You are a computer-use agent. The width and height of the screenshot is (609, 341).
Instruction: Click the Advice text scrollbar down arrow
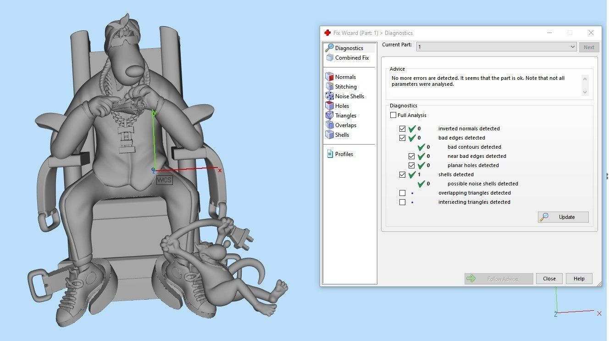585,92
